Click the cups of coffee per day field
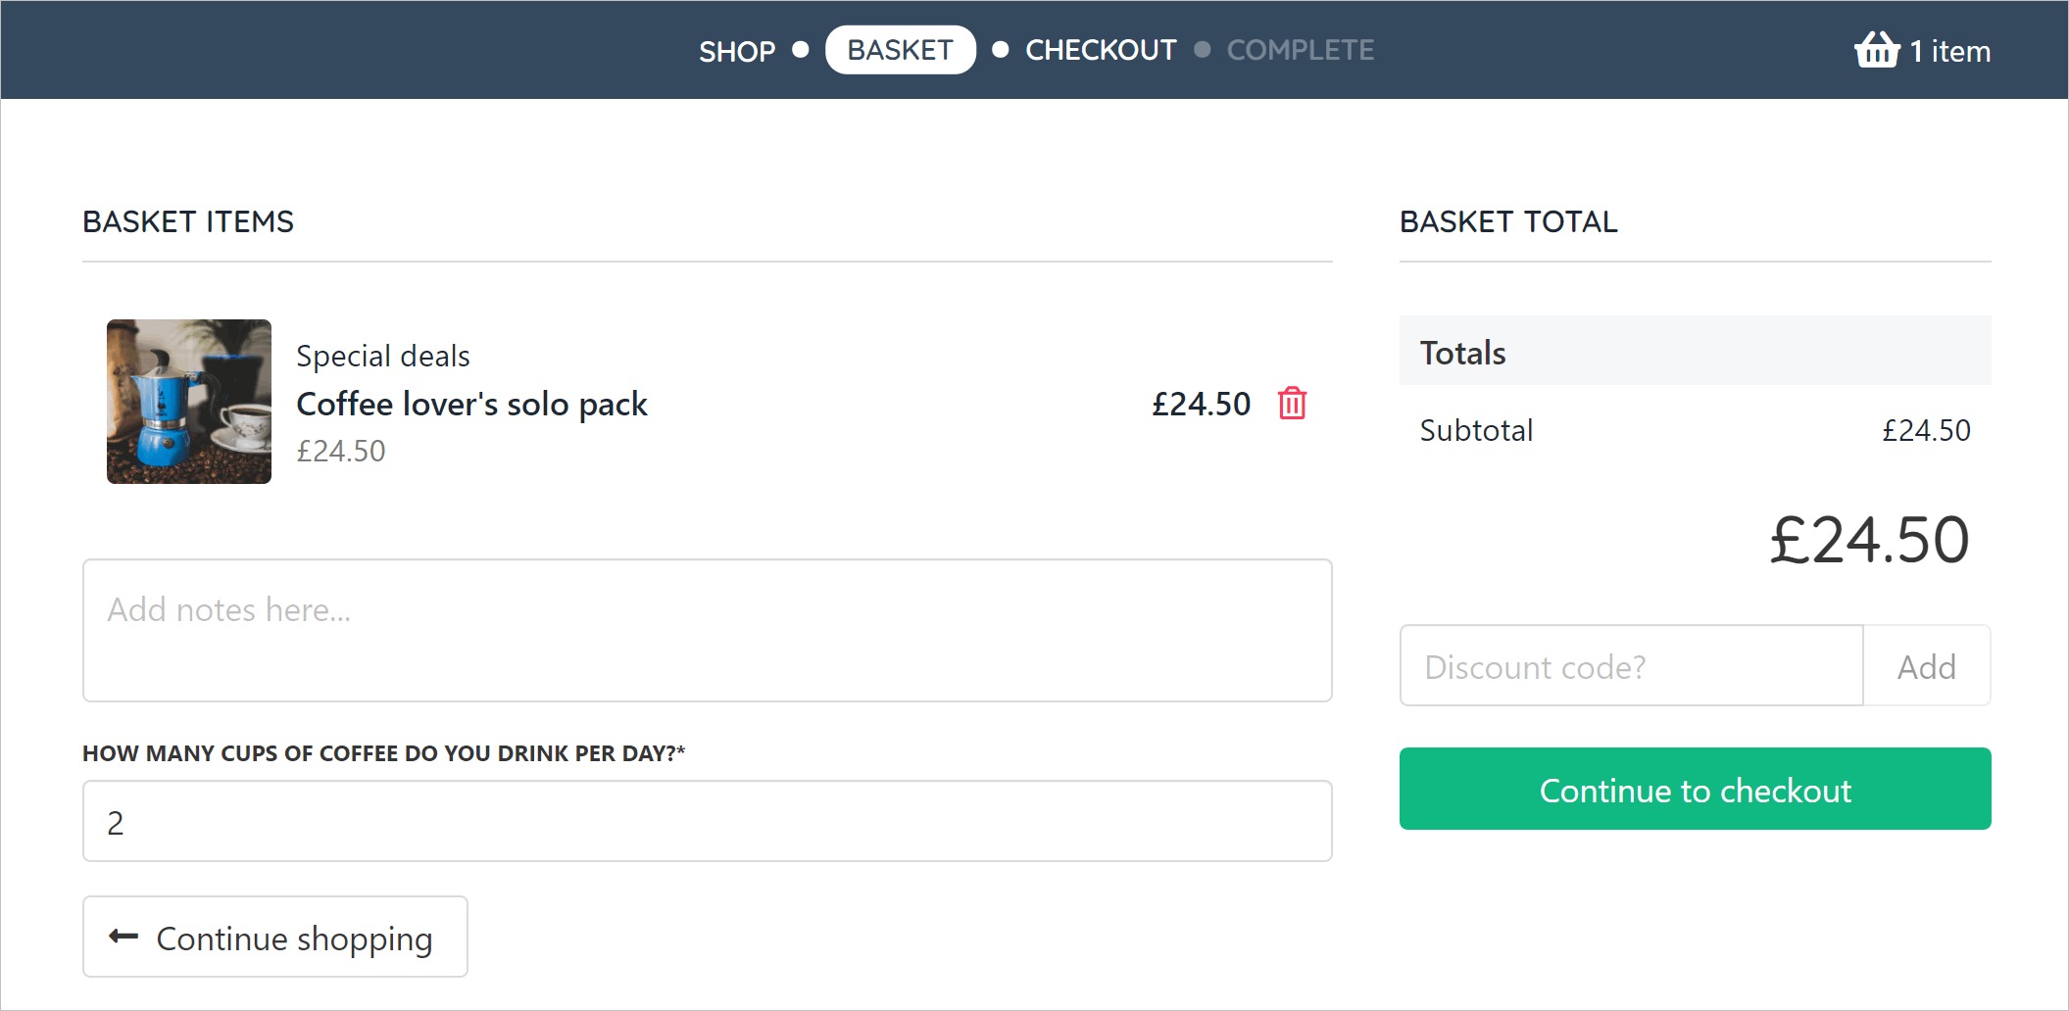 point(707,821)
